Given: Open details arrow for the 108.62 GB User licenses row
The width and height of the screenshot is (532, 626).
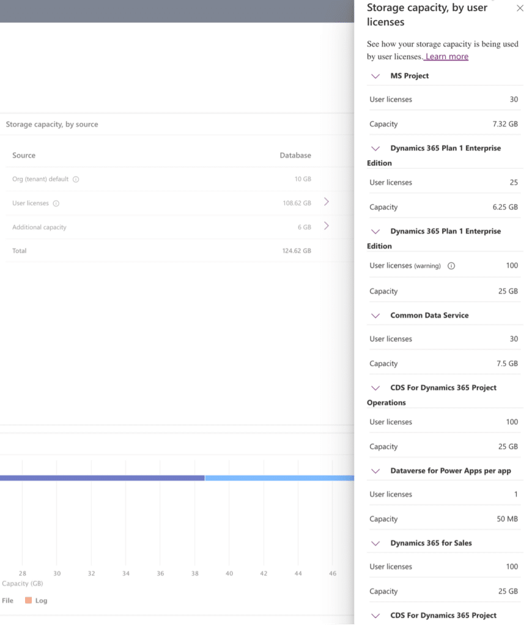Looking at the screenshot, I should pos(327,202).
